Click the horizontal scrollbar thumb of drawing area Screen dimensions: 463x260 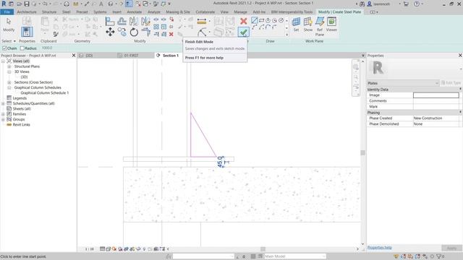(x=263, y=249)
